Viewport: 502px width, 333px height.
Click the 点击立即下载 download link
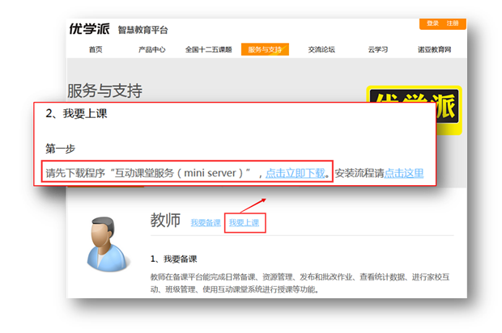point(296,172)
